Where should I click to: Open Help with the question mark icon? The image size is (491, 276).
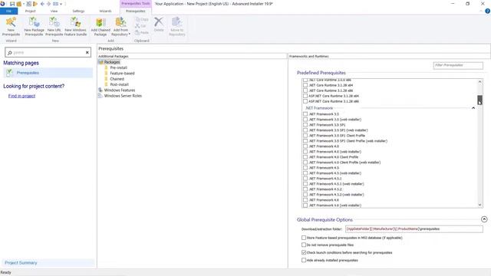point(487,11)
